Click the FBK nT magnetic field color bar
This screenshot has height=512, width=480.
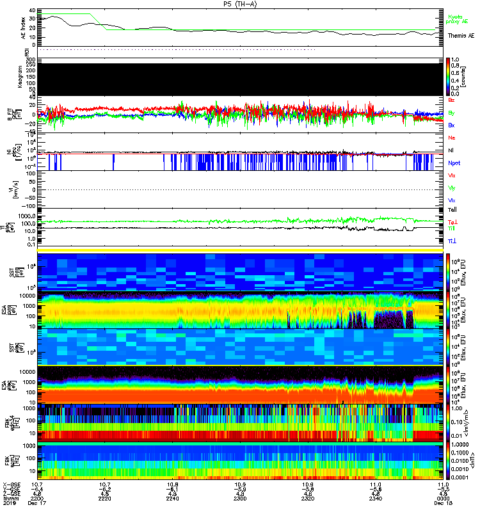(448, 461)
